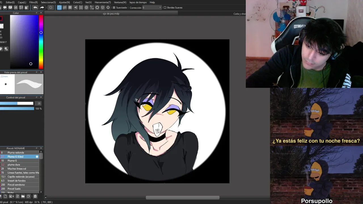Open the Editar(E) menu
This screenshot has width=363, height=204.
tap(10, 2)
